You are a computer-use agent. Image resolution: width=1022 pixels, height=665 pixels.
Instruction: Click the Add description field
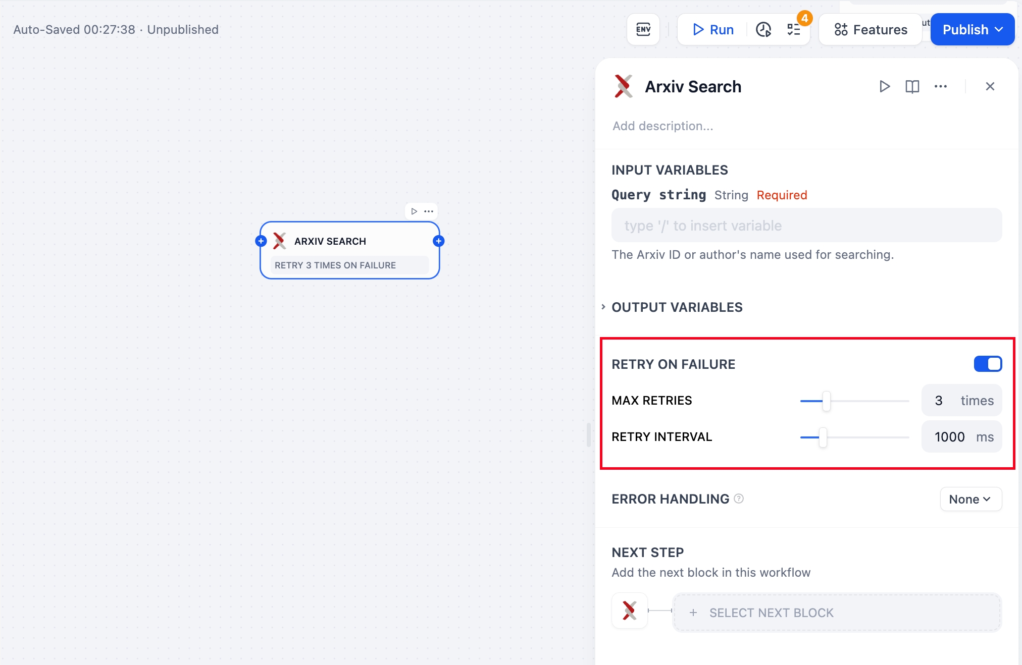[662, 126]
